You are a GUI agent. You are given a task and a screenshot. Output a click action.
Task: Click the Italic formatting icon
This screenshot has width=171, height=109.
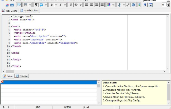coord(61,5)
